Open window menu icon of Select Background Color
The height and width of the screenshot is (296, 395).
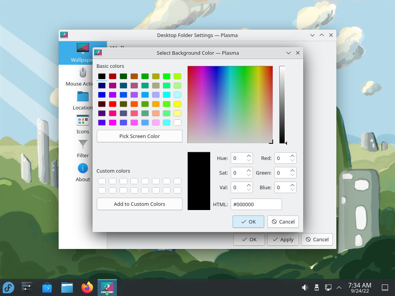tap(98, 53)
